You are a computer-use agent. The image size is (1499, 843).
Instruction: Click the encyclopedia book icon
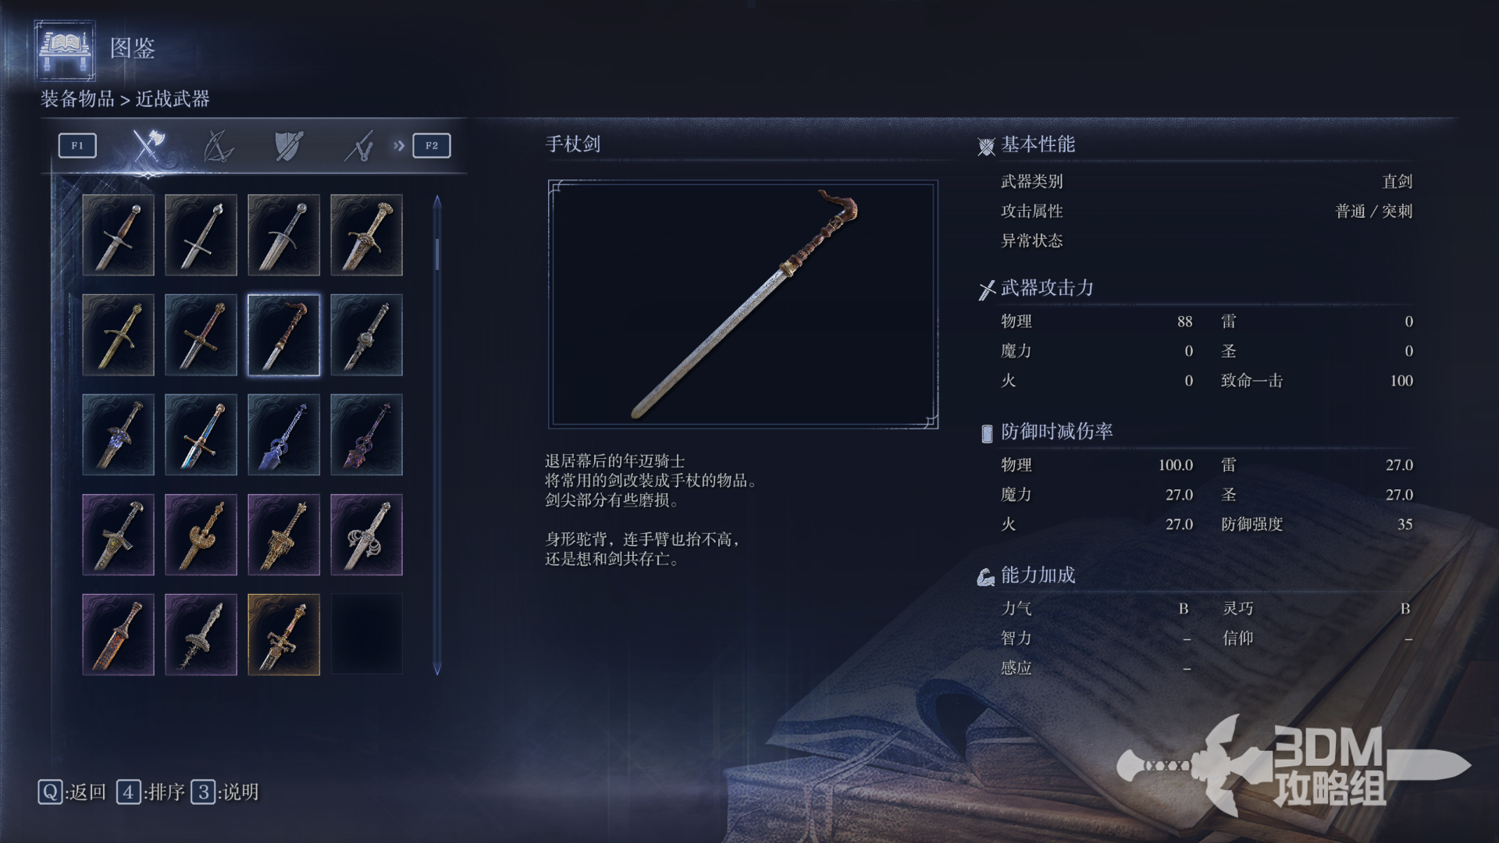[66, 50]
